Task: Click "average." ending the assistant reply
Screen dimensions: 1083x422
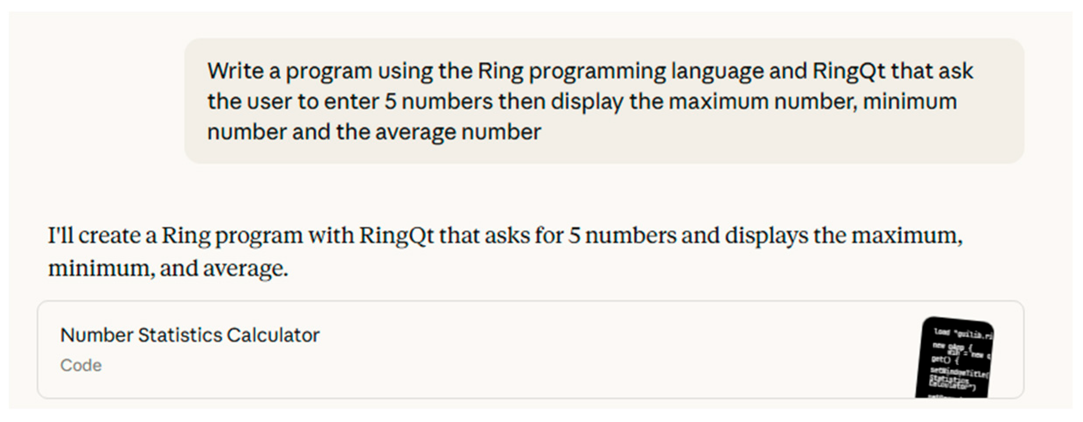Action: pyautogui.click(x=246, y=268)
